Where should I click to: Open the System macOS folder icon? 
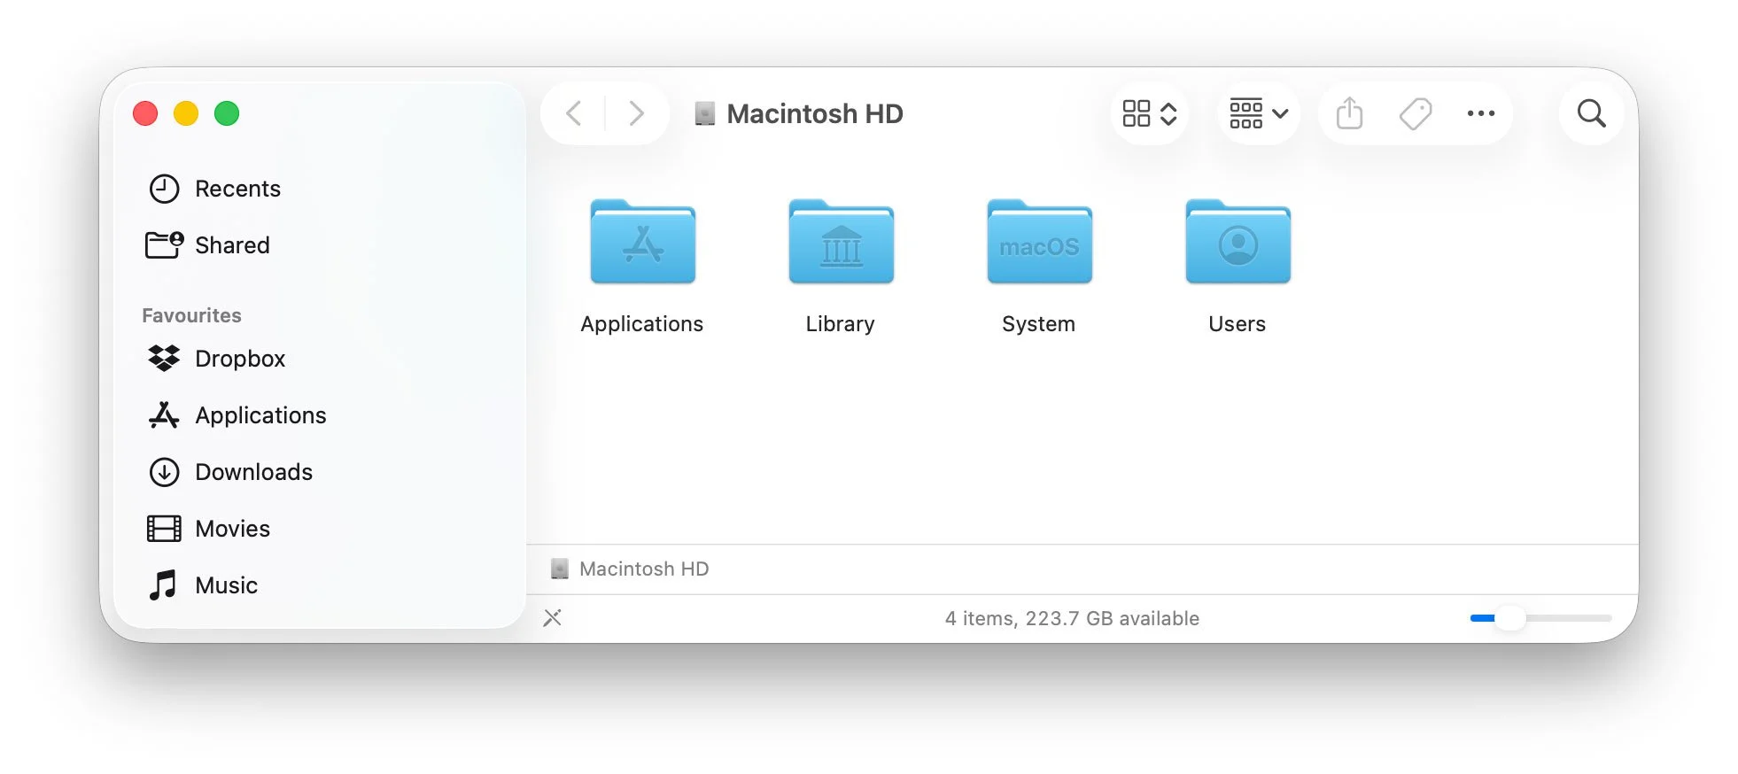tap(1039, 242)
